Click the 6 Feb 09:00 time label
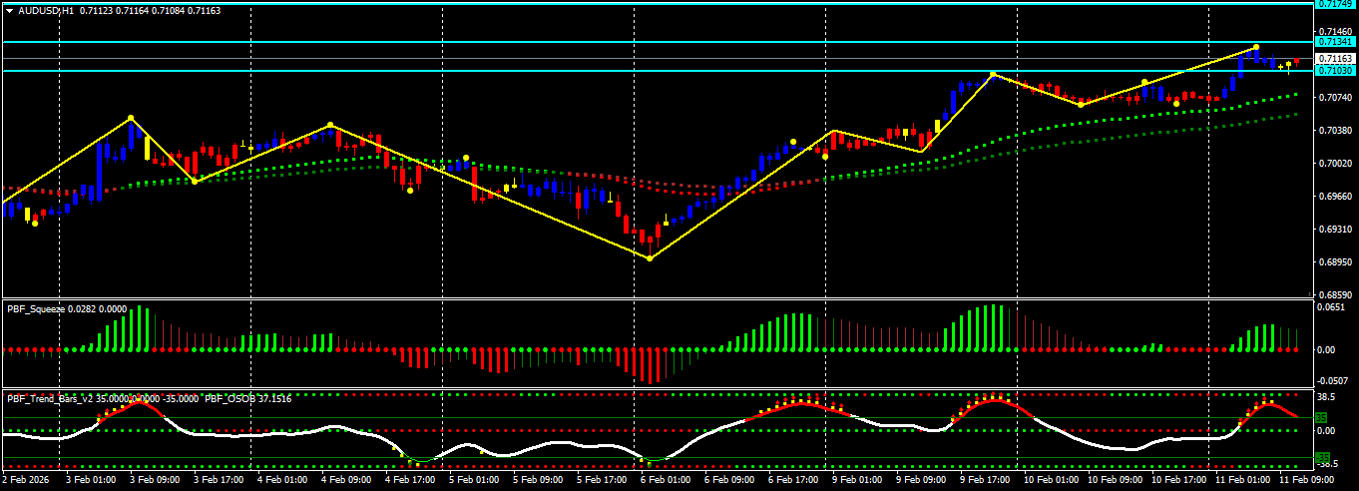The image size is (1359, 491). click(730, 480)
